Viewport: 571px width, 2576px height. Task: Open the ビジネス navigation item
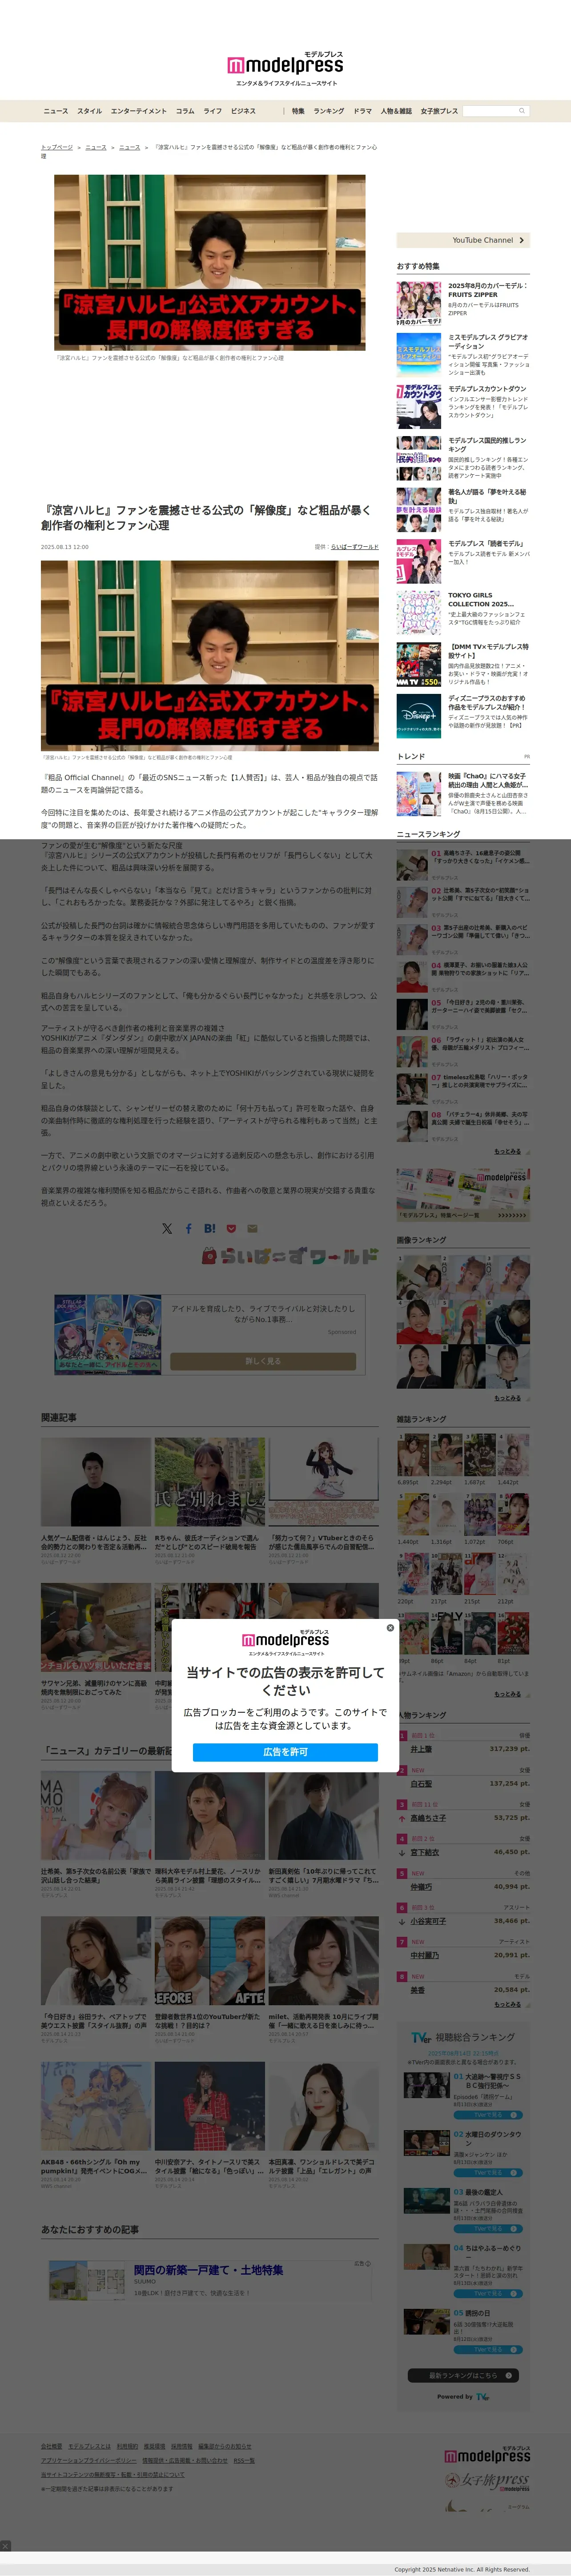coord(243,111)
